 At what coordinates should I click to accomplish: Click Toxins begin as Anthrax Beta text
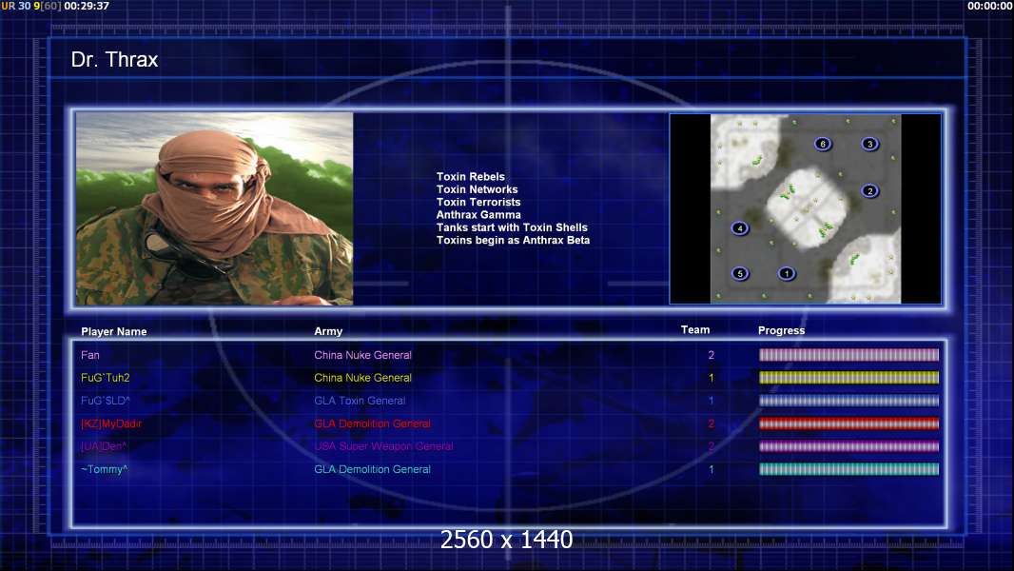click(x=514, y=240)
